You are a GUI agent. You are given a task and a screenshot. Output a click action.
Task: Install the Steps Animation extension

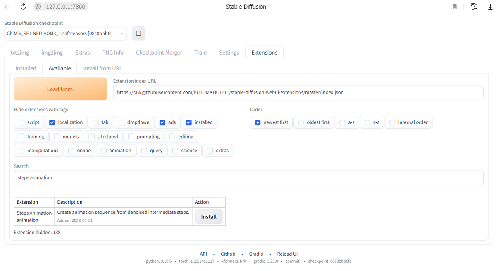[208, 216]
